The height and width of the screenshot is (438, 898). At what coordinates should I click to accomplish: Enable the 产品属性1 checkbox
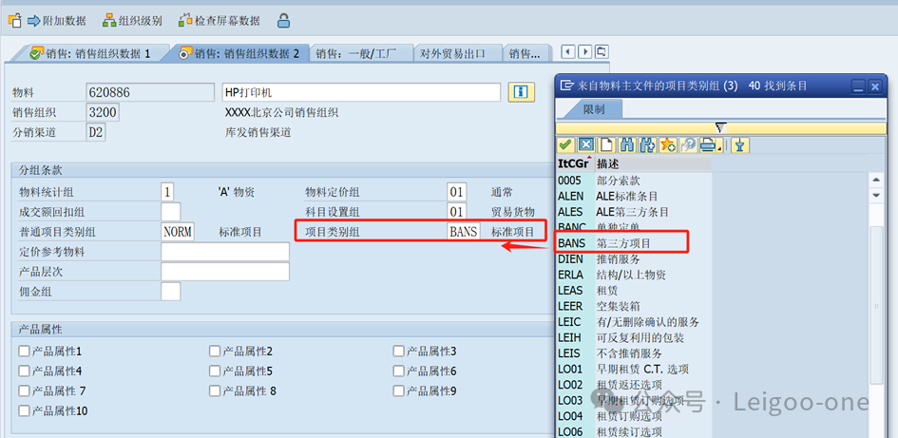coord(24,352)
